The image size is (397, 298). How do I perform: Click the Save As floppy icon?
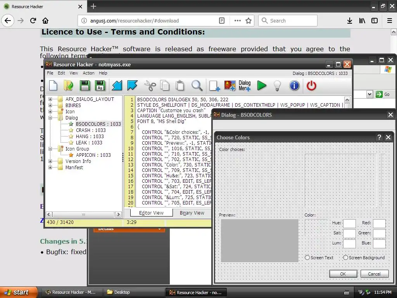[x=100, y=86]
